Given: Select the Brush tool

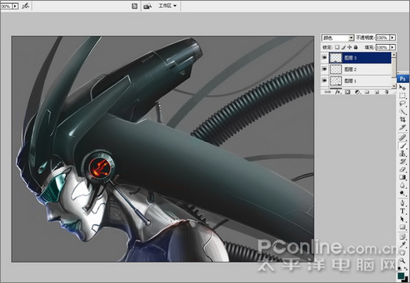Looking at the screenshot, I should tap(402, 146).
